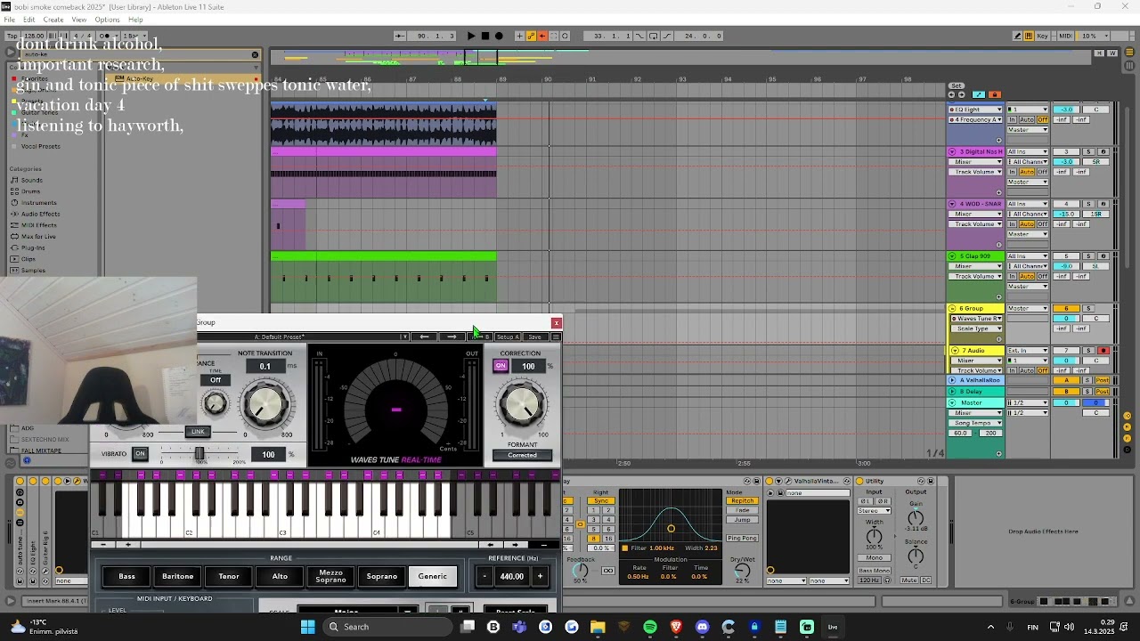The height and width of the screenshot is (641, 1140).
Task: Unfold the A Valhalla return track
Action: pos(952,380)
